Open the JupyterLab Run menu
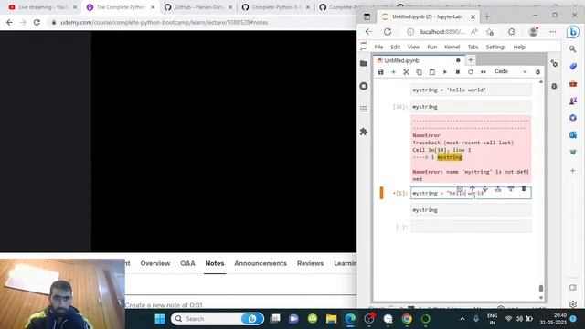The height and width of the screenshot is (329, 585). (x=432, y=47)
